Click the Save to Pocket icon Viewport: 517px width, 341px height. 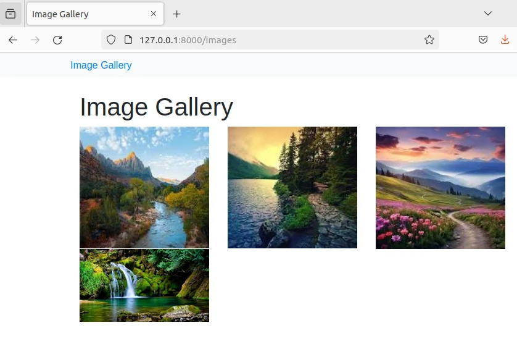coord(483,40)
